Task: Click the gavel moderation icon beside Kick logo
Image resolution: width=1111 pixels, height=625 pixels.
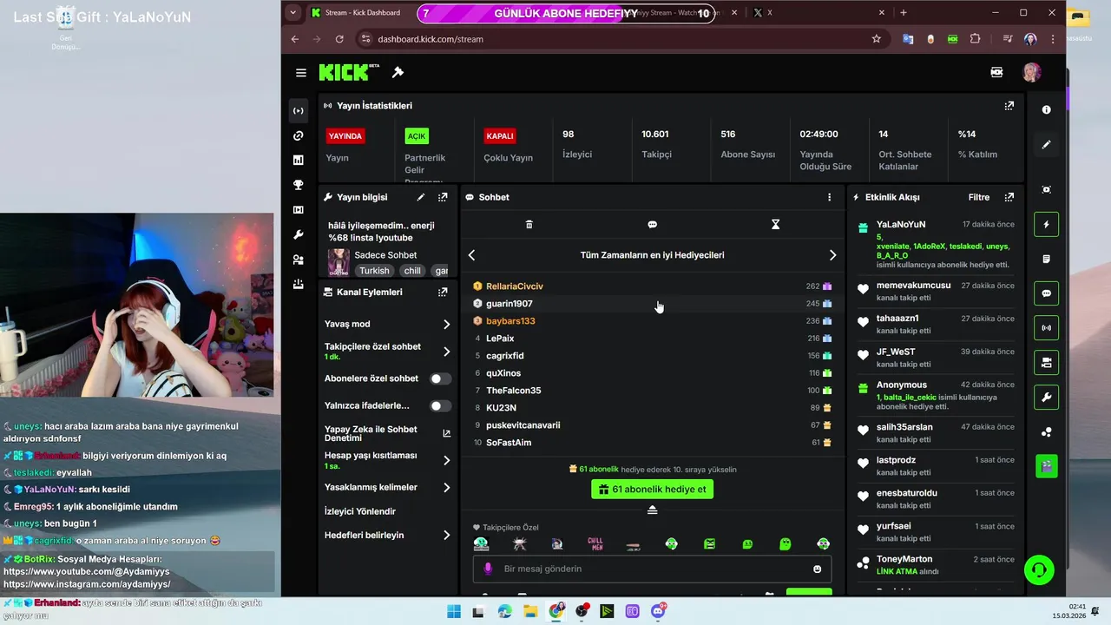Action: click(398, 72)
